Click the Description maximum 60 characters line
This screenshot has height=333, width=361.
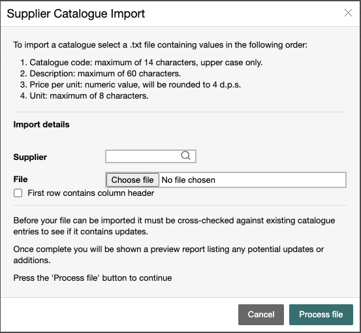(101, 74)
